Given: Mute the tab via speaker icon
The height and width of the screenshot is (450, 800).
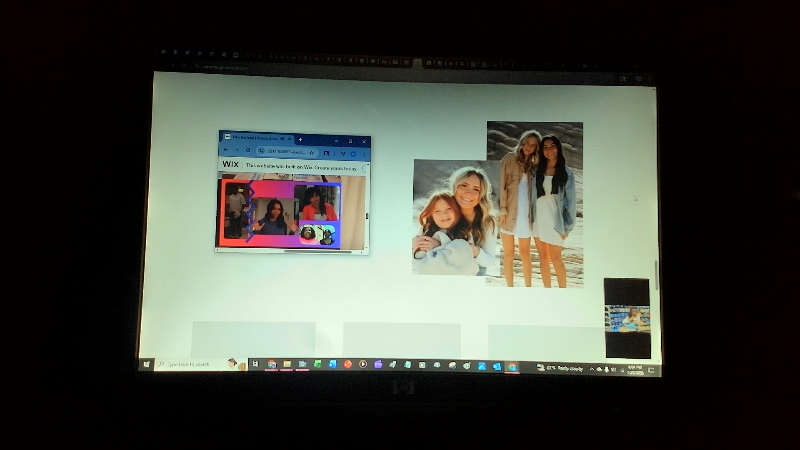Looking at the screenshot, I should tap(282, 139).
